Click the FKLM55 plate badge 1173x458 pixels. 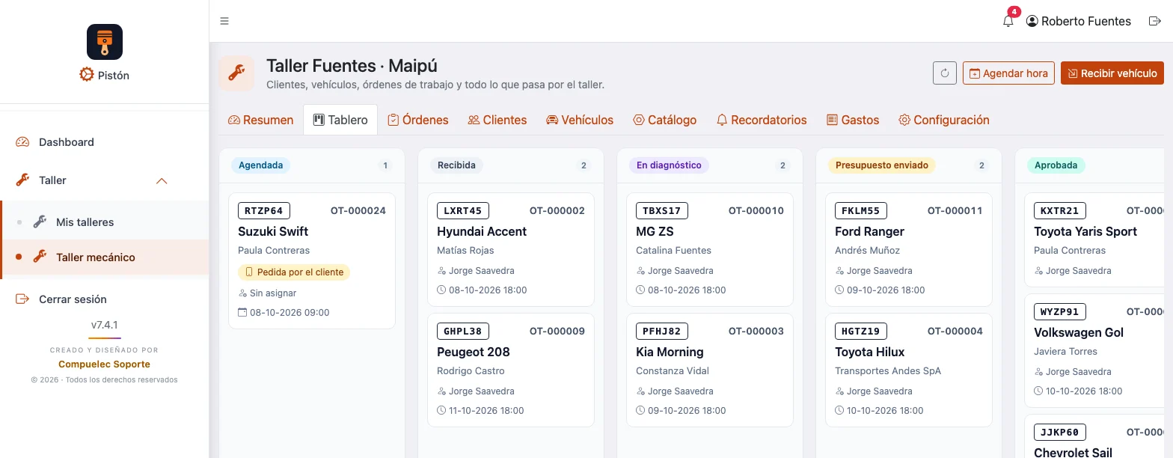coord(861,210)
